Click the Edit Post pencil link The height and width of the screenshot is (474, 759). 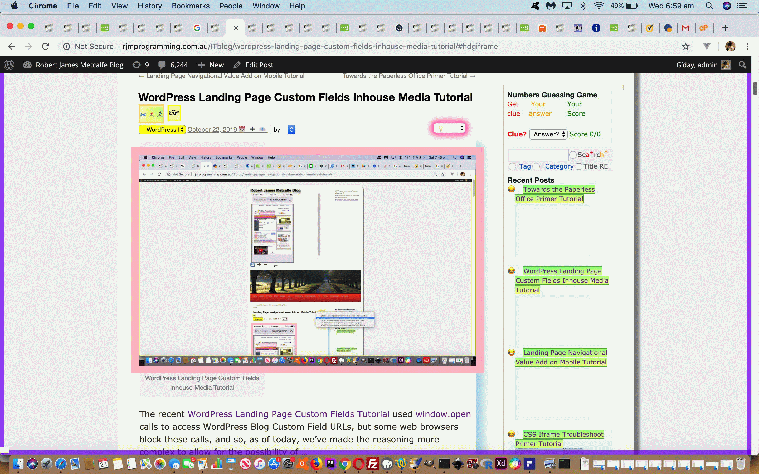coord(254,65)
